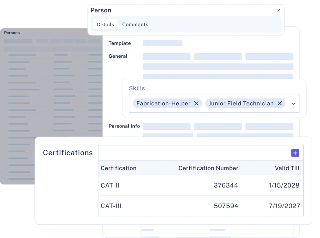Select the CAT-III certification row
The height and width of the screenshot is (238, 320).
point(111,206)
